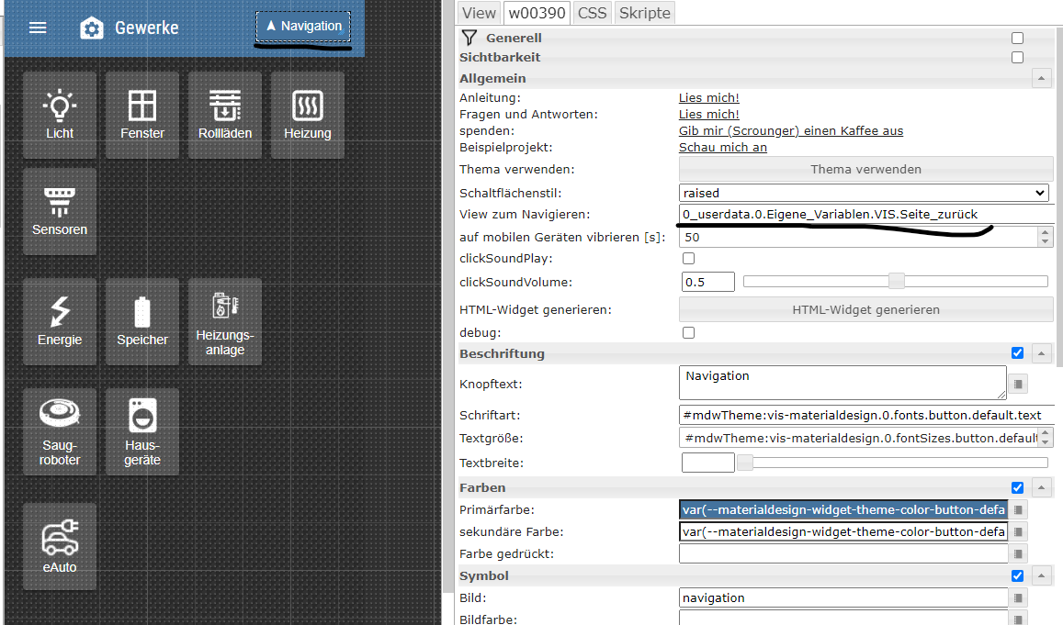This screenshot has width=1063, height=625.
Task: Open the Heizung heating tile
Action: tap(308, 108)
